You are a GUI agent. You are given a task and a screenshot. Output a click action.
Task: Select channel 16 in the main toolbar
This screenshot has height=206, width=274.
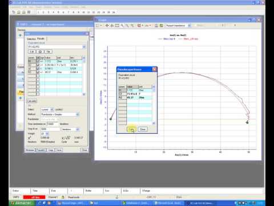tap(114, 12)
